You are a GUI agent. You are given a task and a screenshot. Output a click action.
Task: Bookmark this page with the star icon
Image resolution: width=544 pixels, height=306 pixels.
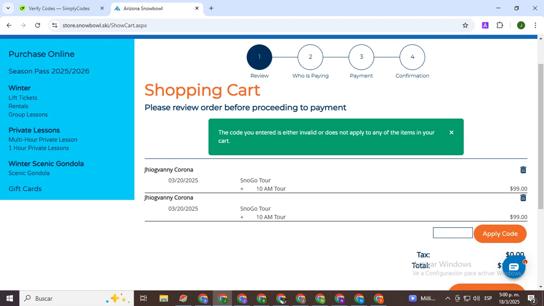coord(465,25)
